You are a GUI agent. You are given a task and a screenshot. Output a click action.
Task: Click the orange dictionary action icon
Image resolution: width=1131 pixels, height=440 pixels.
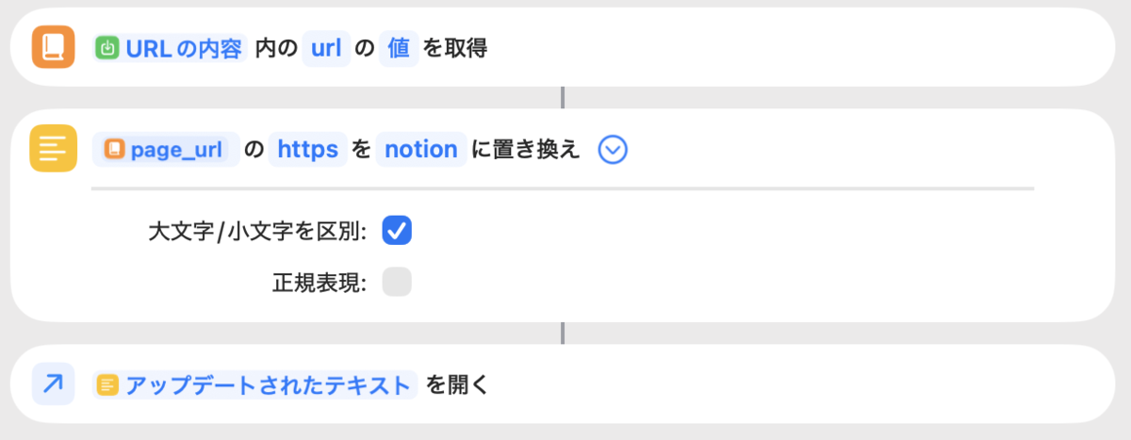tap(53, 47)
